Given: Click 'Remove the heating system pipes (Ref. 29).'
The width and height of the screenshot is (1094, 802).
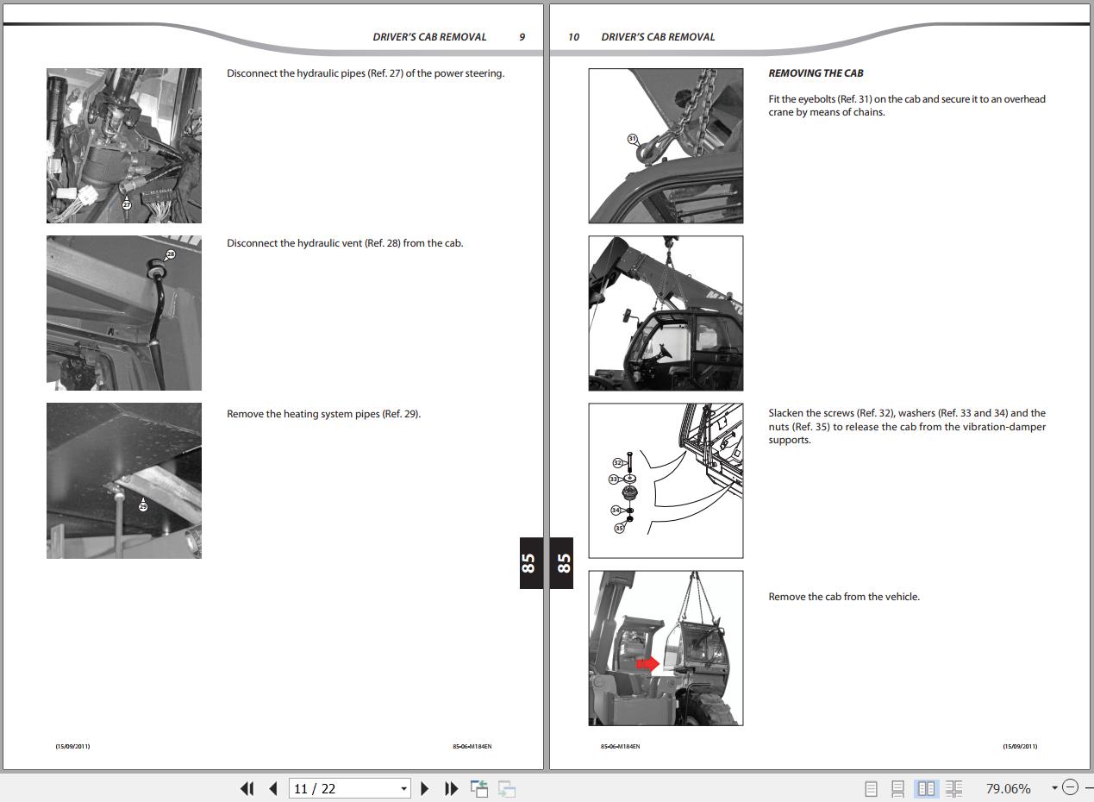Looking at the screenshot, I should click(x=324, y=414).
